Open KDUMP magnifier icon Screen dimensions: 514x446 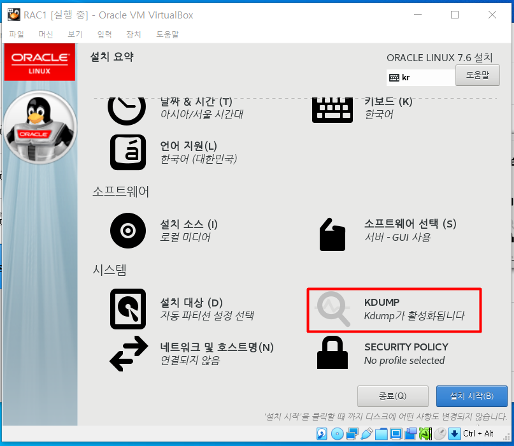332,309
